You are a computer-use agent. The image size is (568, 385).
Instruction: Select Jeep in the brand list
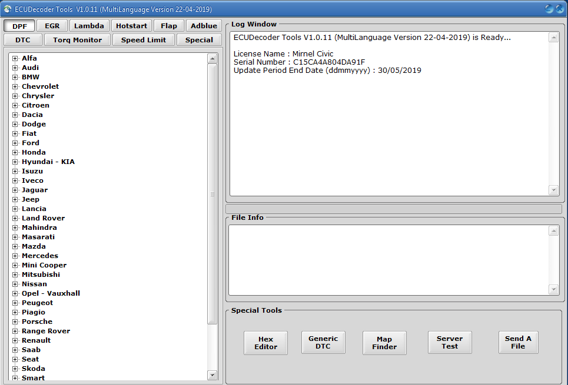point(31,199)
